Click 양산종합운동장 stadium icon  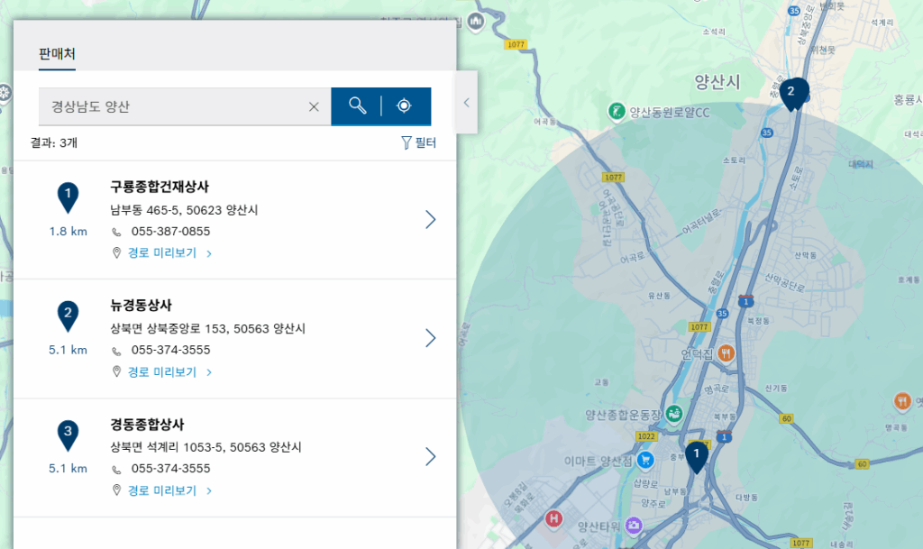pos(674,414)
